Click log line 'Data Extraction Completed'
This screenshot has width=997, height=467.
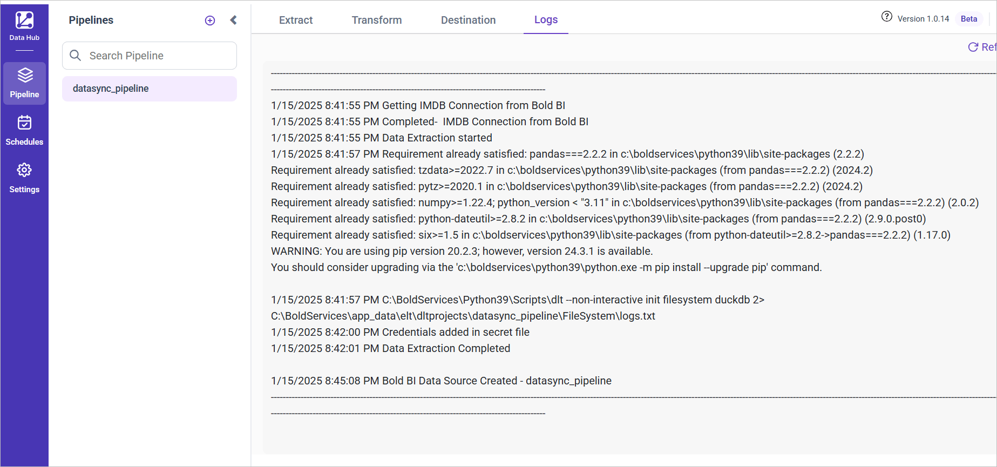click(x=390, y=348)
